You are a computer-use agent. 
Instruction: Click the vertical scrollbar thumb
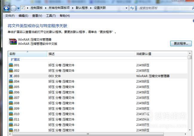(x=190, y=57)
